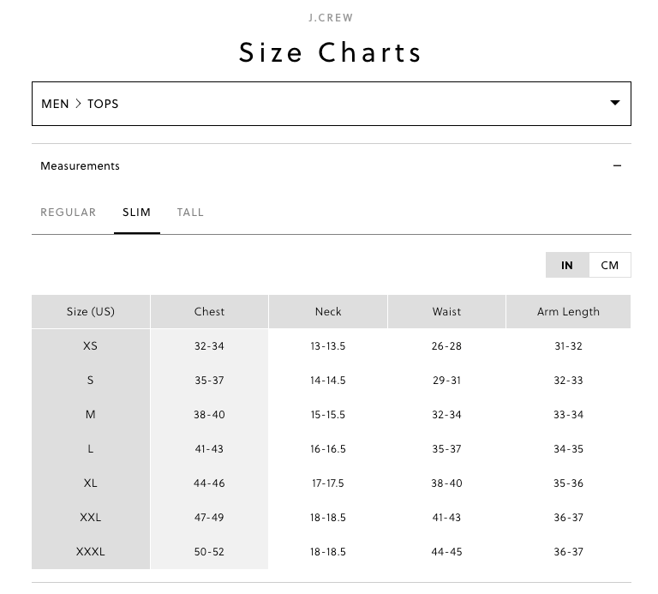658x594 pixels.
Task: Select the SLIM fit tab
Action: [x=136, y=213]
